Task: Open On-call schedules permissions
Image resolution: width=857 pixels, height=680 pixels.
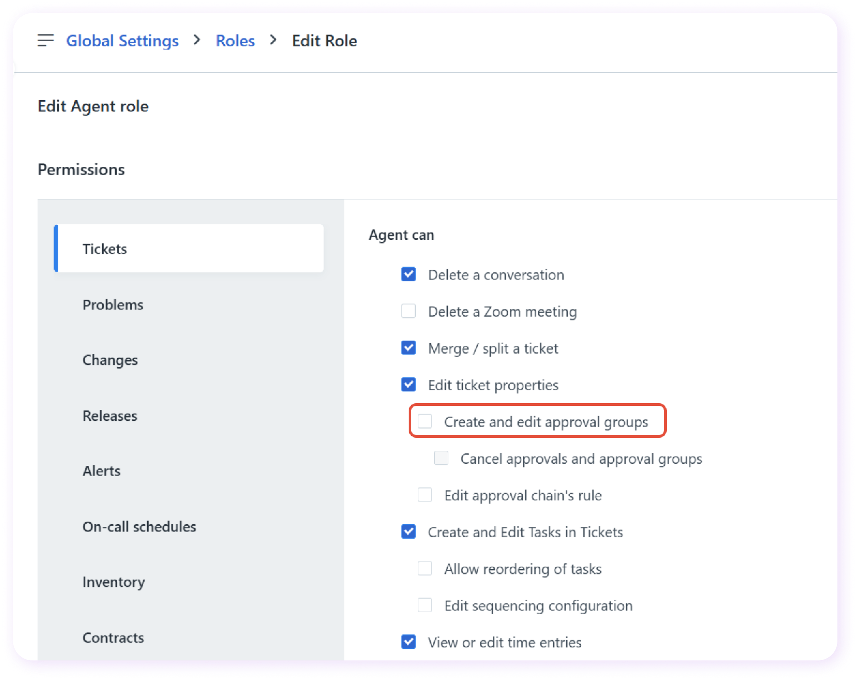Action: (x=139, y=526)
